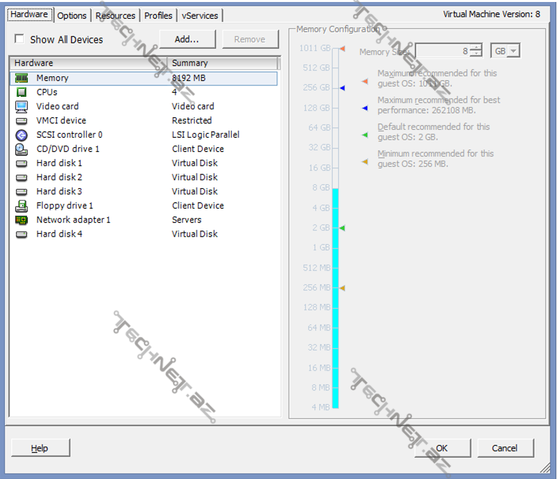Go to the vServices tab
Screen dimensions: 557x479
click(200, 15)
